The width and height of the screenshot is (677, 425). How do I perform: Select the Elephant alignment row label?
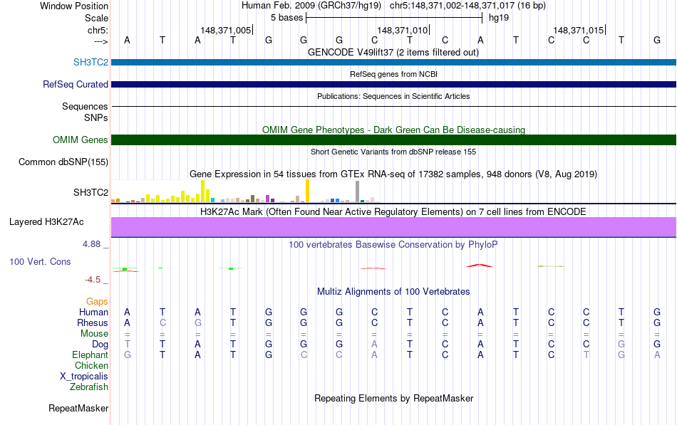(91, 355)
